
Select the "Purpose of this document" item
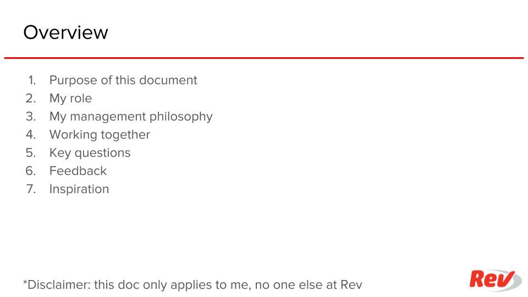123,80
